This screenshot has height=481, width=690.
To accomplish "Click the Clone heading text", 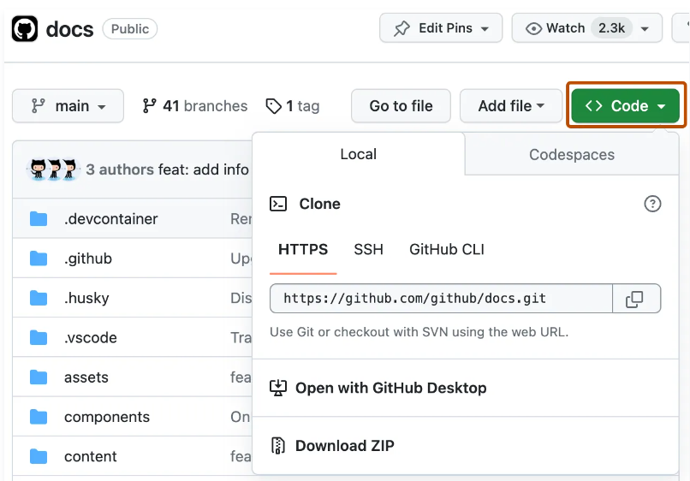I will pyautogui.click(x=320, y=204).
